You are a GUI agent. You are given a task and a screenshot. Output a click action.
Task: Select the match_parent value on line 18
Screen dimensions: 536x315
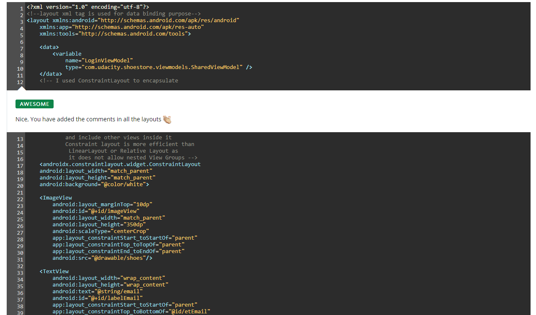point(130,171)
